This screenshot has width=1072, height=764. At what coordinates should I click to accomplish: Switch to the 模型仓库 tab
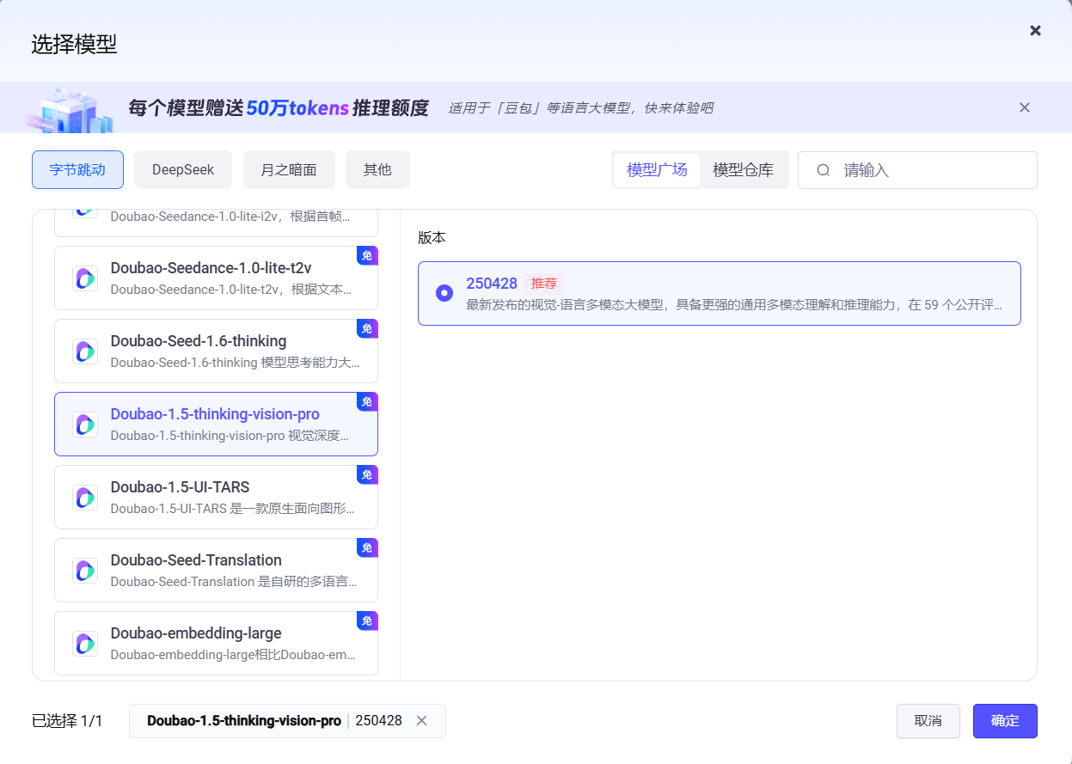coord(743,169)
